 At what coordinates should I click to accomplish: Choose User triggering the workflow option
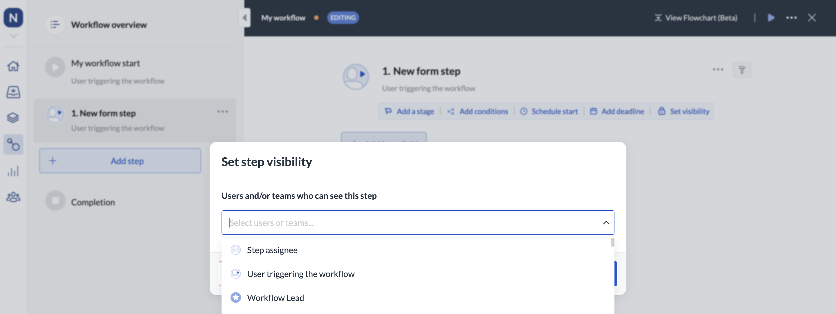[300, 274]
